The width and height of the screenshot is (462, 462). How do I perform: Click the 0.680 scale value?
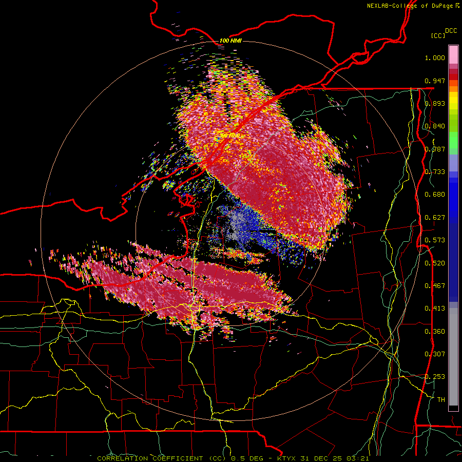point(435,195)
